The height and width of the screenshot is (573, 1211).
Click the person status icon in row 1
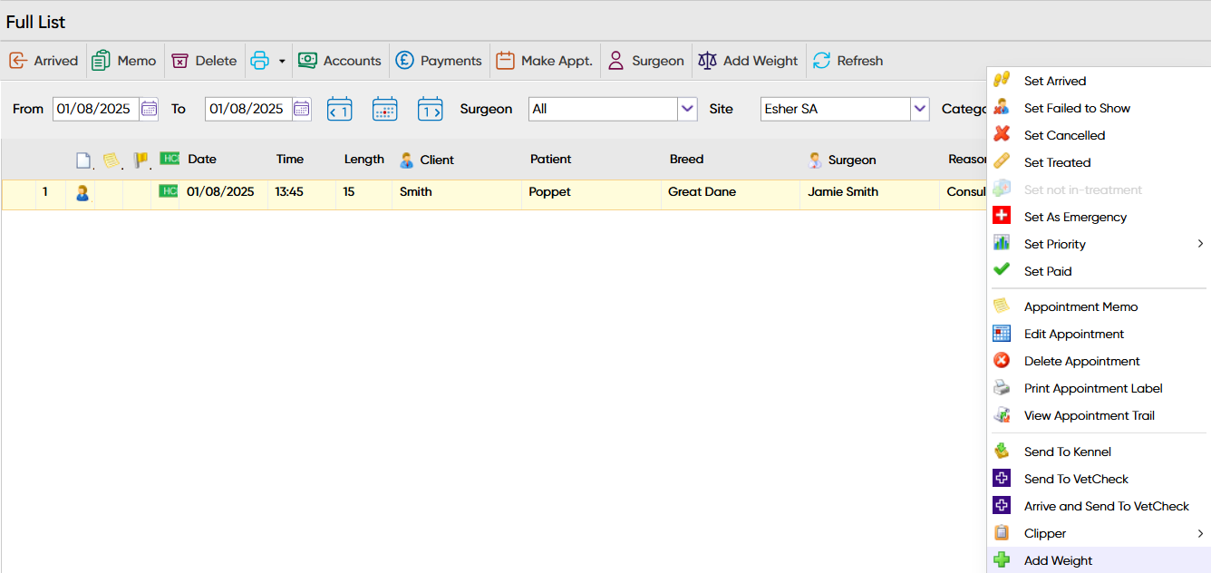82,192
